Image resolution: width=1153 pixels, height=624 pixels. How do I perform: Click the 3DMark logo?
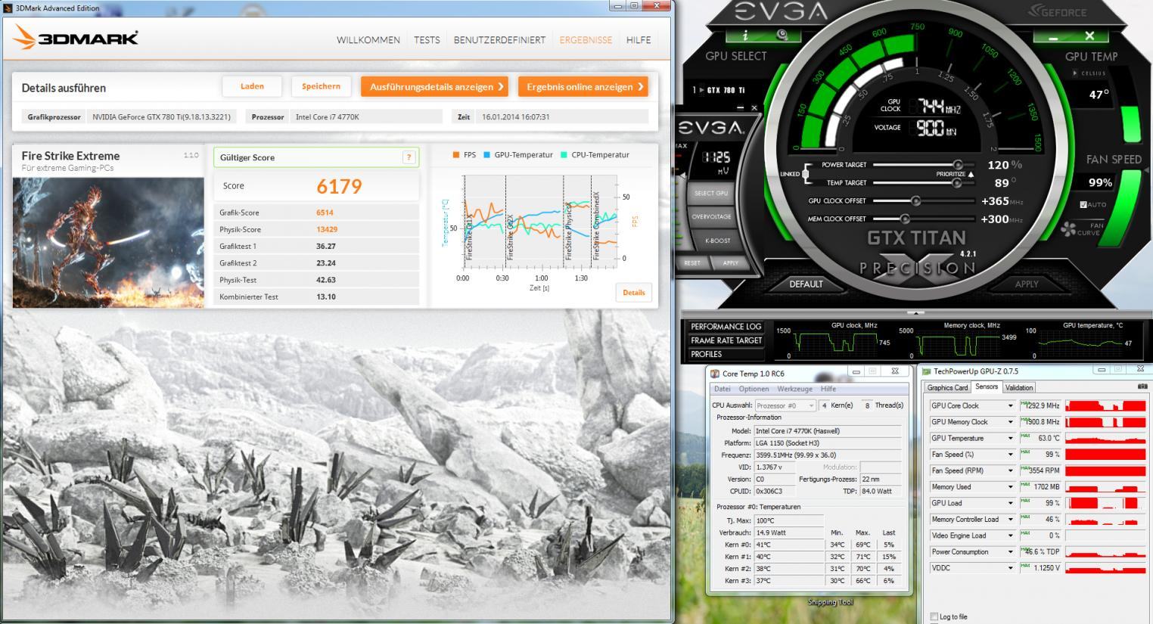[76, 38]
